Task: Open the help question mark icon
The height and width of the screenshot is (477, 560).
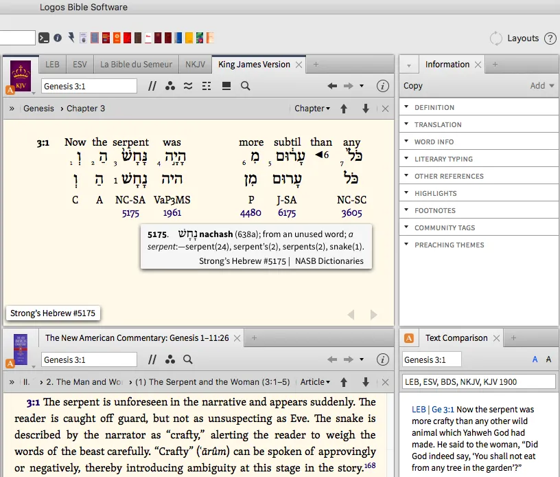Action: pyautogui.click(x=550, y=38)
